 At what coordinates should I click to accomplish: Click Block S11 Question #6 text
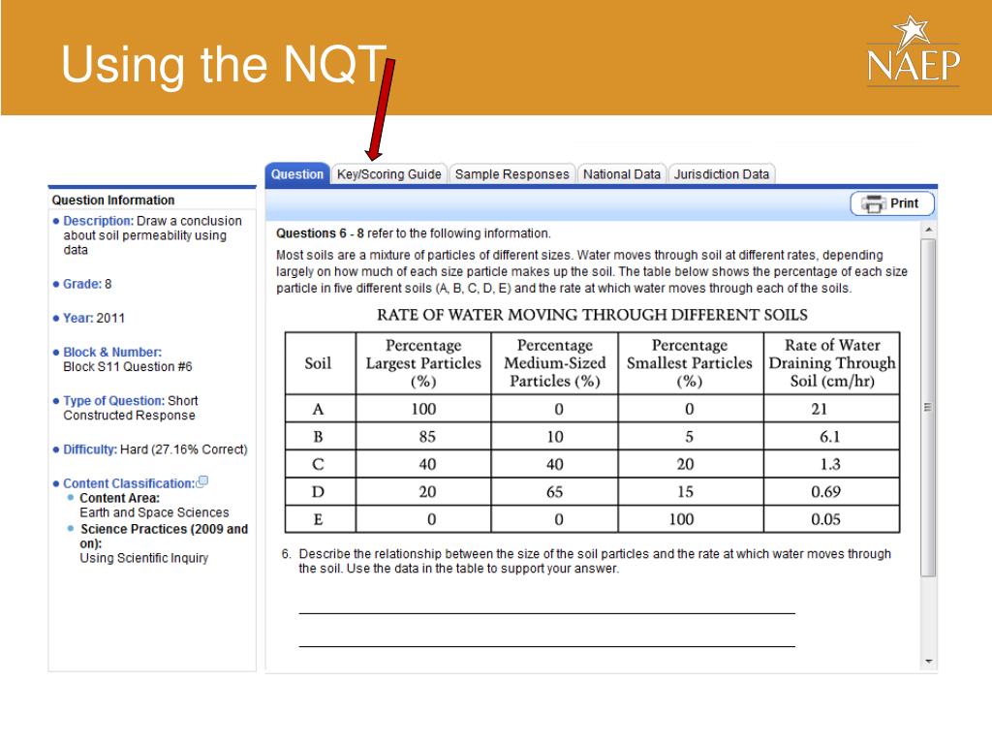click(128, 367)
